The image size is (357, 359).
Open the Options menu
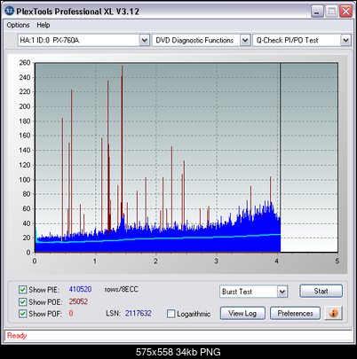[18, 25]
